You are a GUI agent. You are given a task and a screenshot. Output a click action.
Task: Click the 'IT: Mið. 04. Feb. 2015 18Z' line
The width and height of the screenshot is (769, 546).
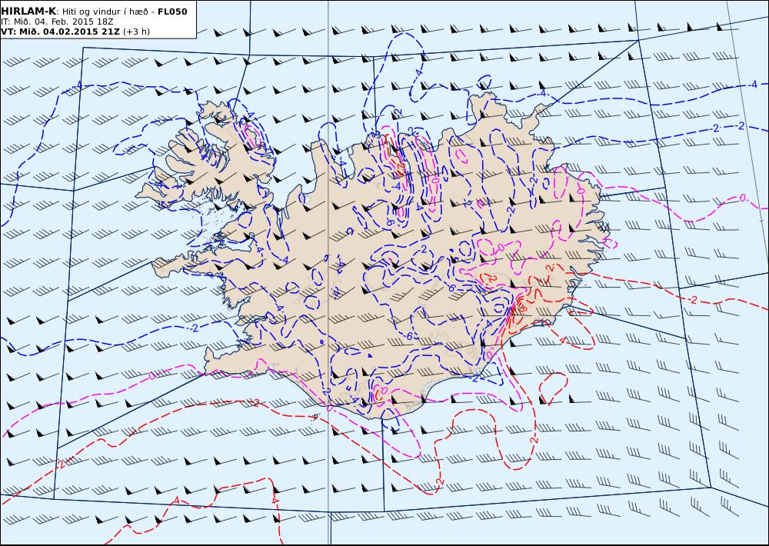58,22
